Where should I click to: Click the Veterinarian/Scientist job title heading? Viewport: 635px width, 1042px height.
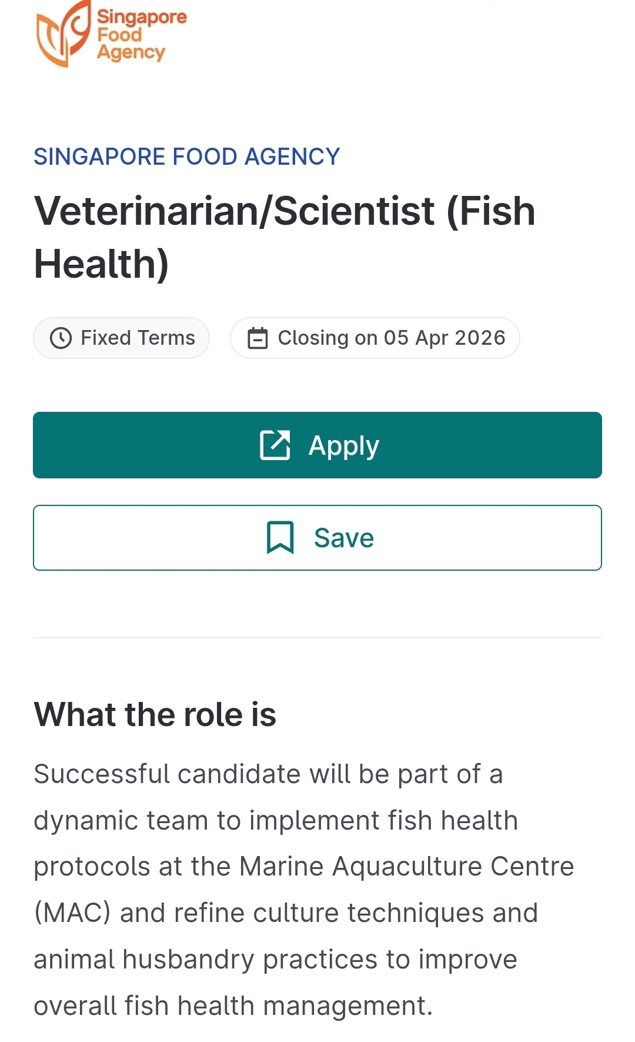point(285,211)
